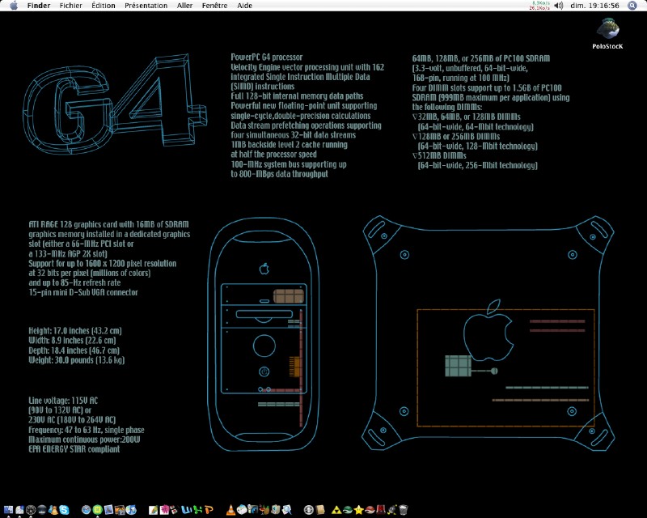Open the Aller menu
This screenshot has width=647, height=518.
click(184, 6)
